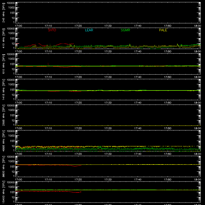Click the 2695 MHz panel's 17:30 time label
The image size is (205, 205).
(x=108, y=128)
